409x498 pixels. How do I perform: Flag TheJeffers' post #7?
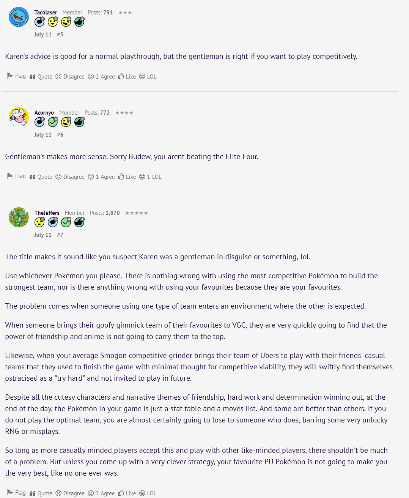point(16,493)
